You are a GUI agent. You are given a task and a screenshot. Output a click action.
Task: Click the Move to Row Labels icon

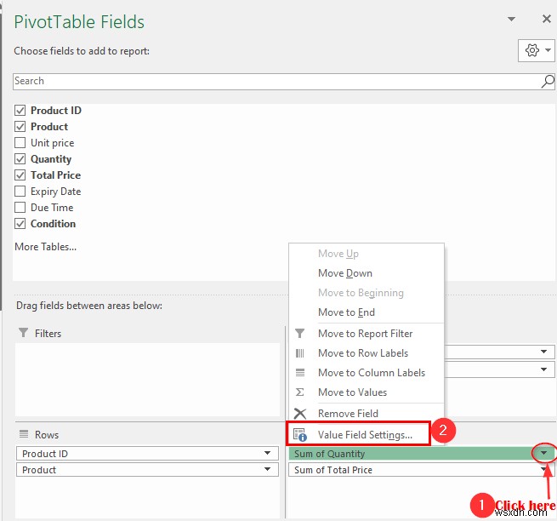tap(300, 353)
